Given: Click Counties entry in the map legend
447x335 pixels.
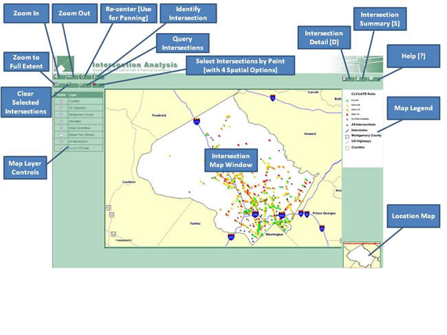Looking at the screenshot, I should click(358, 147).
